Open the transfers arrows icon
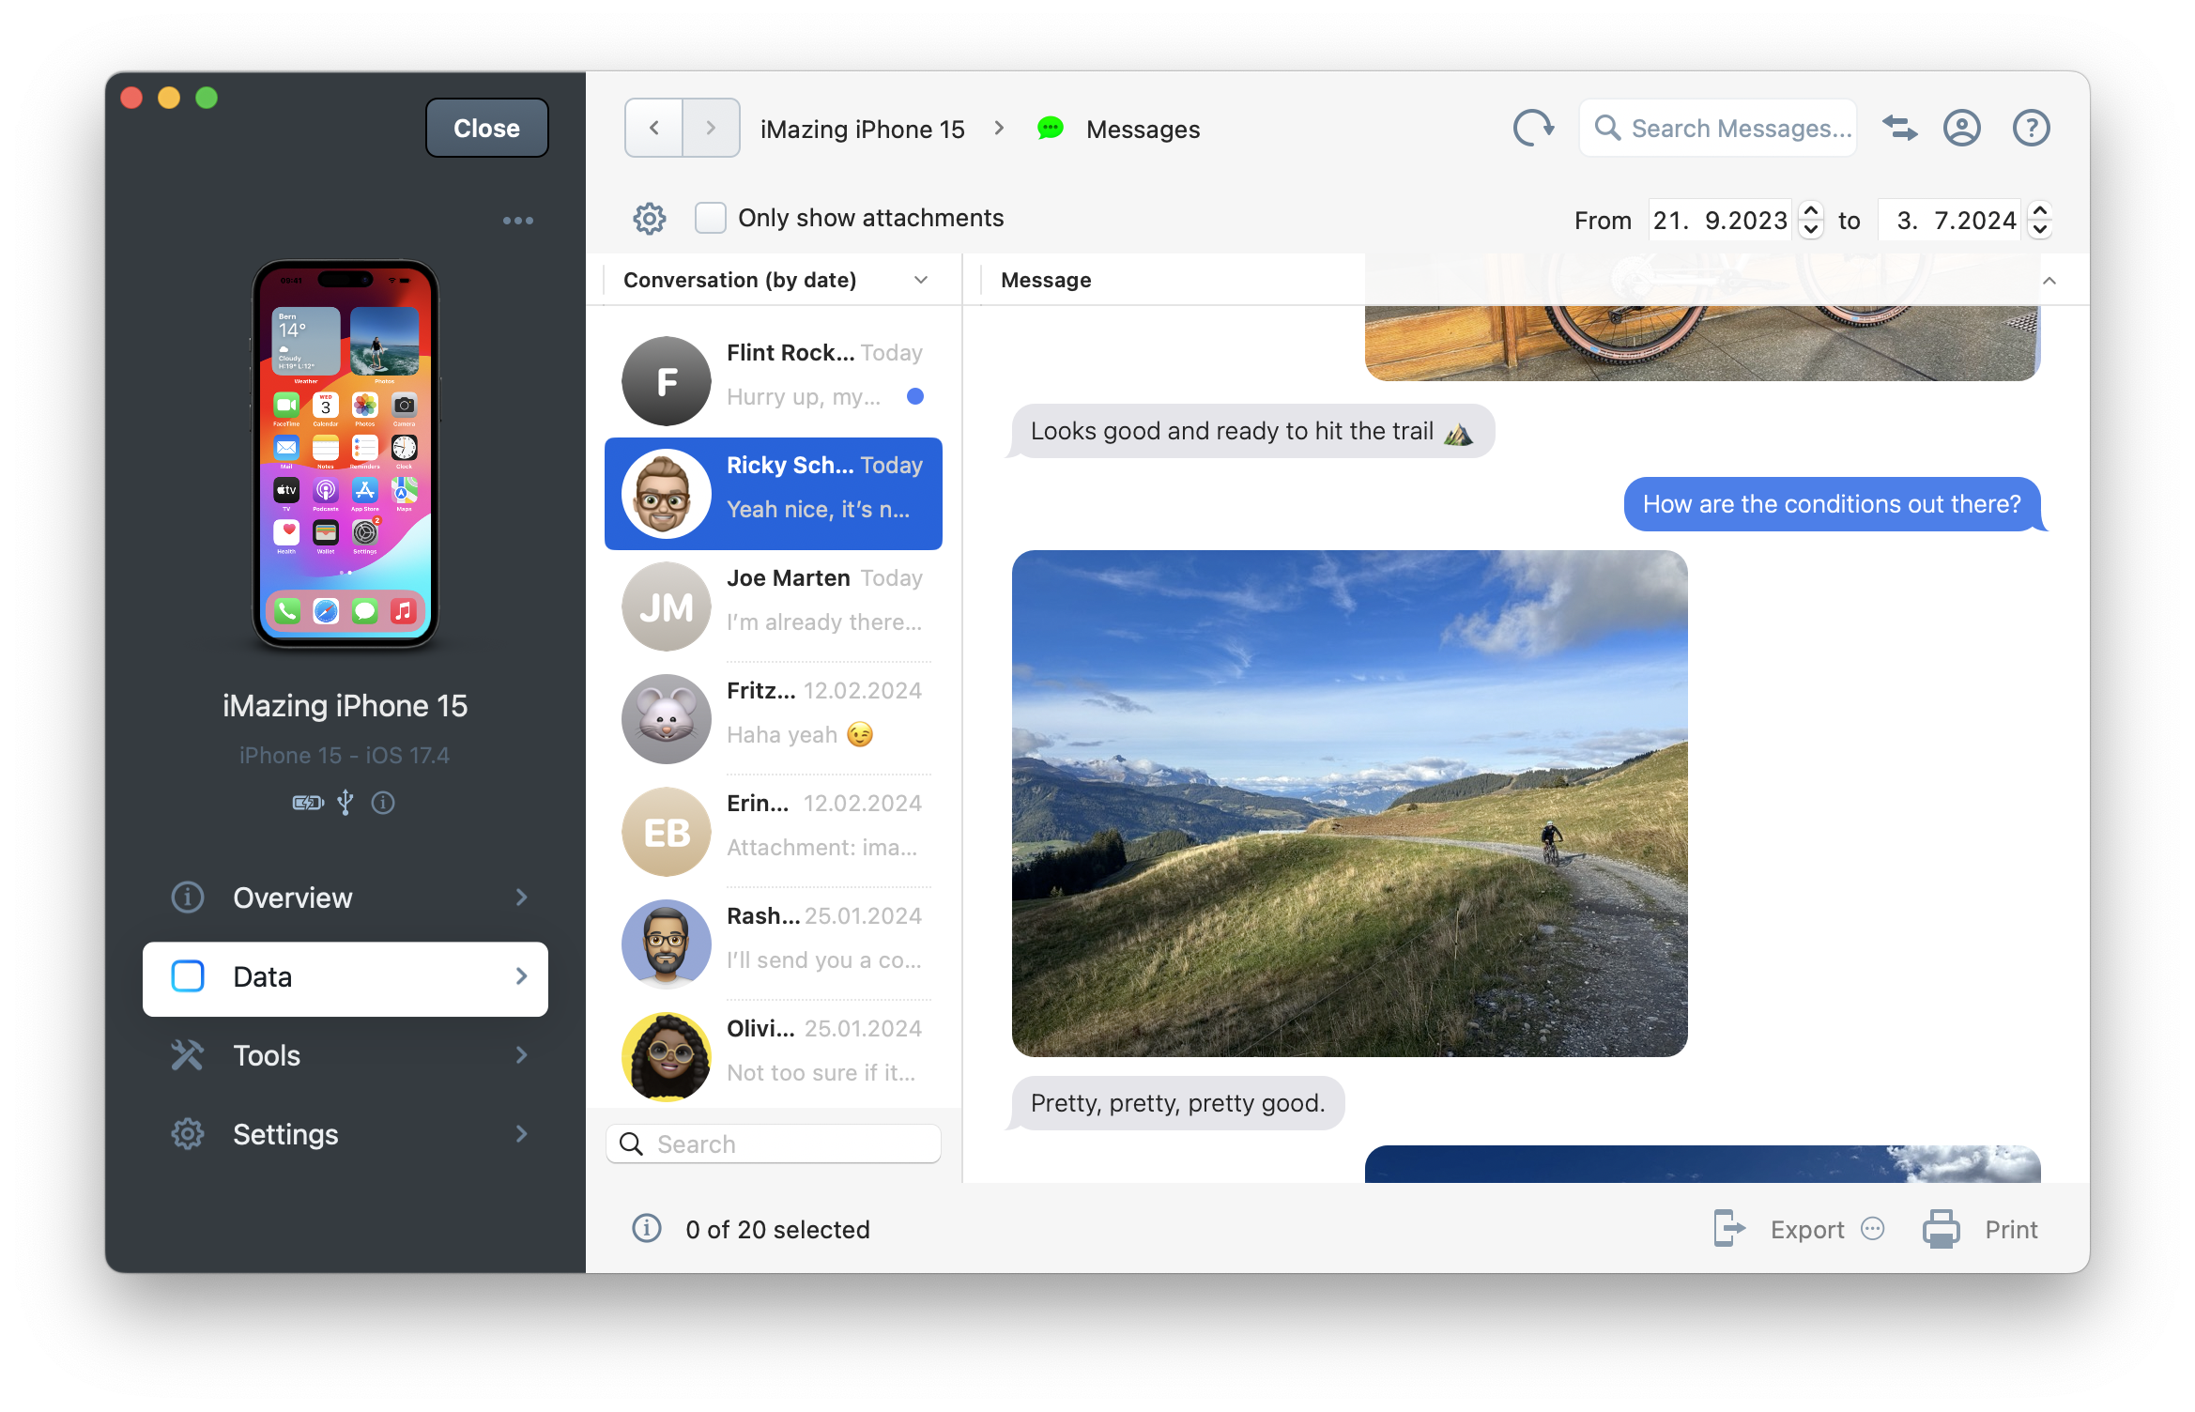The width and height of the screenshot is (2195, 1412). point(1899,128)
